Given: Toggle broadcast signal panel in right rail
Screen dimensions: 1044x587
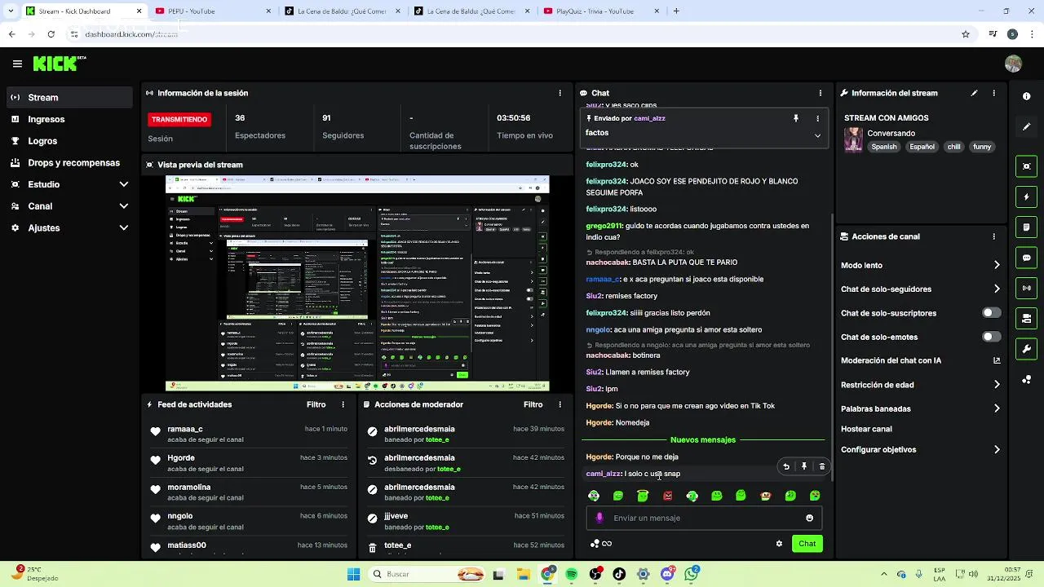Looking at the screenshot, I should (x=1026, y=288).
